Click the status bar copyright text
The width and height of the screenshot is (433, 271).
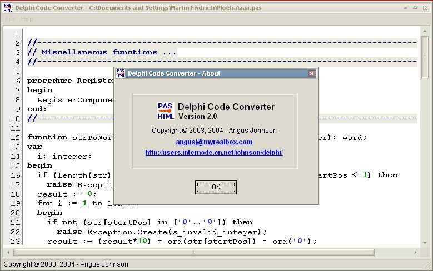pyautogui.click(x=66, y=264)
